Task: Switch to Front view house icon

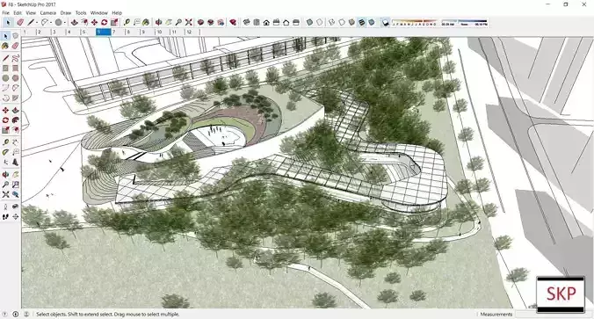Action: coord(266,23)
